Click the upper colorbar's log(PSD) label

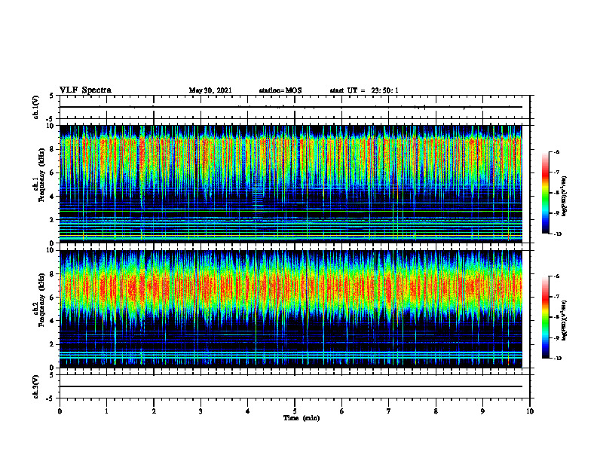(x=565, y=196)
